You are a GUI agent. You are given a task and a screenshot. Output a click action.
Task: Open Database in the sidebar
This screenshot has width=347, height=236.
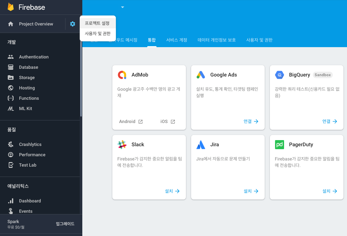[28, 67]
